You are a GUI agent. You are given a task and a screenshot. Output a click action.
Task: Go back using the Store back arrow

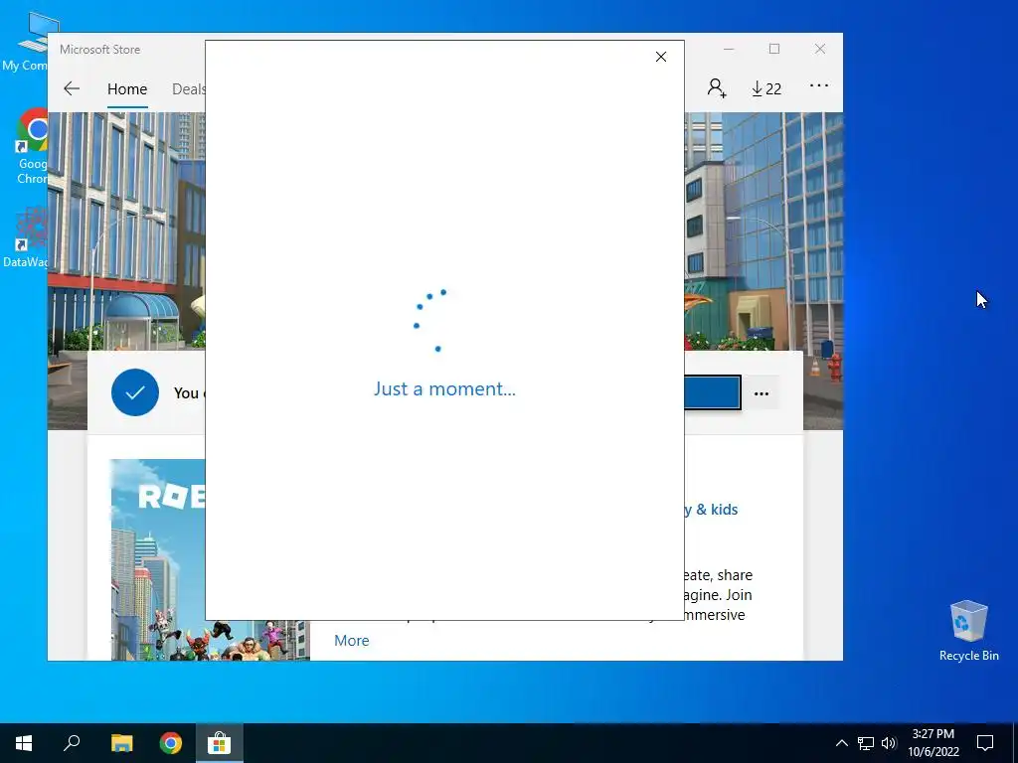click(x=72, y=88)
